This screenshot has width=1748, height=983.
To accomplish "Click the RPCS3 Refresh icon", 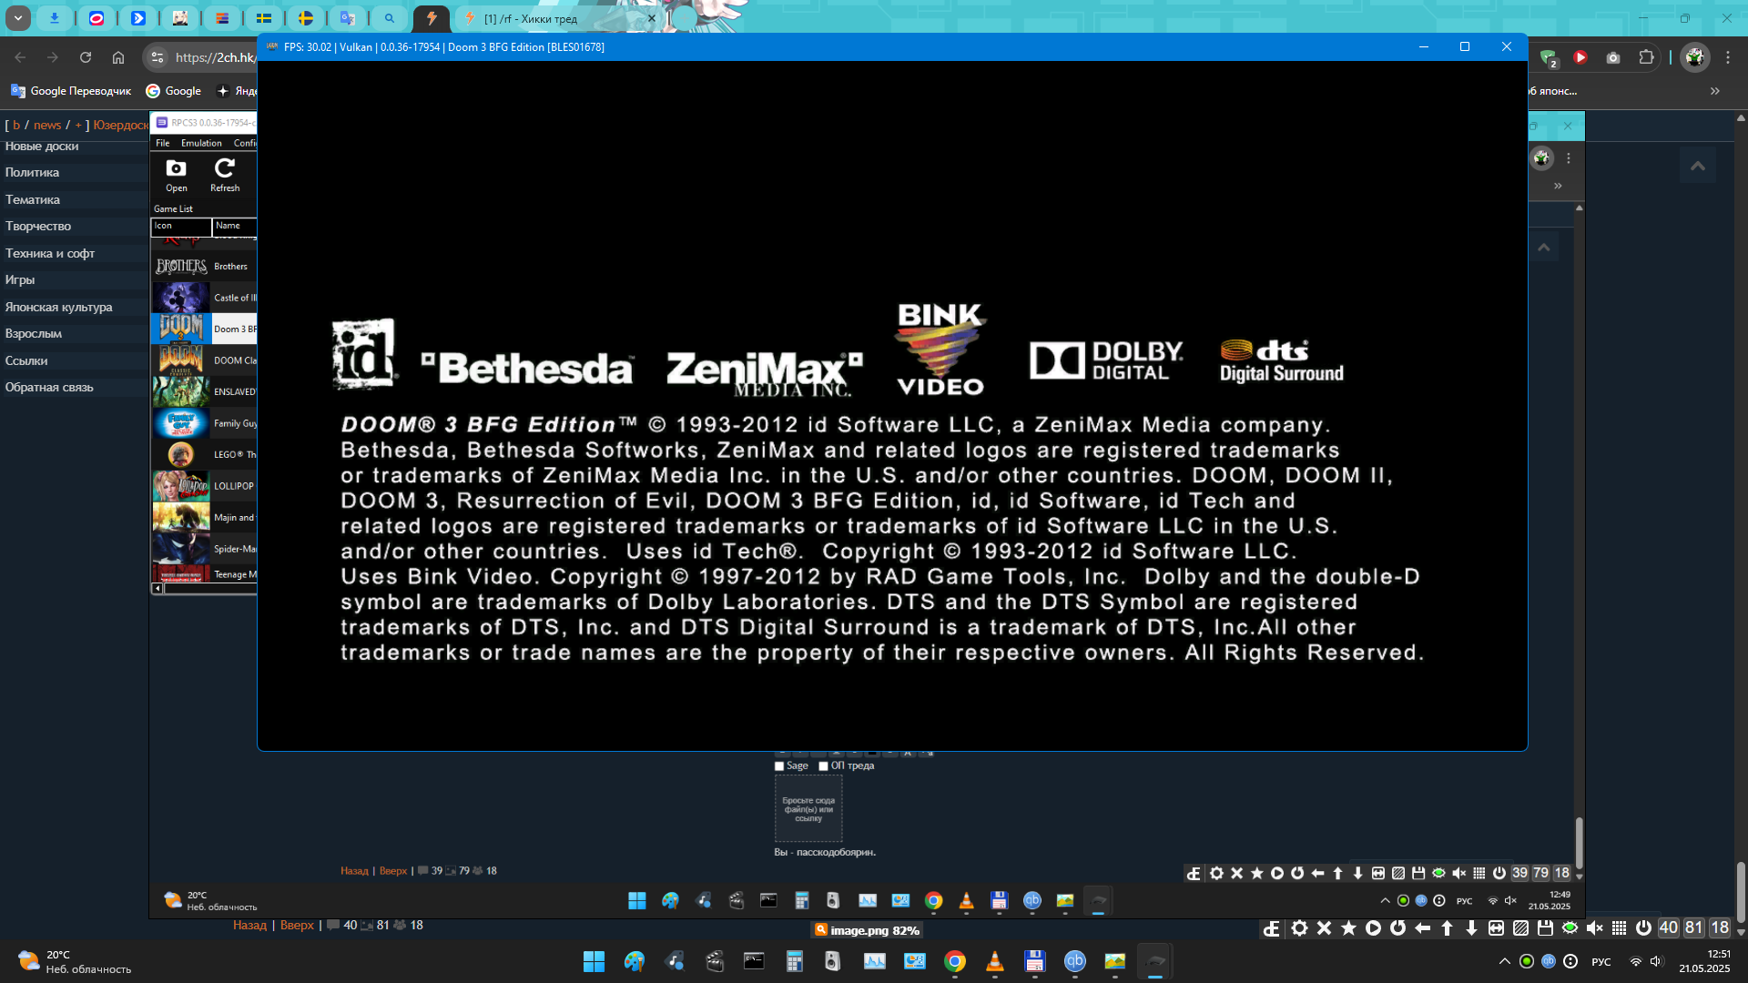I will [224, 169].
